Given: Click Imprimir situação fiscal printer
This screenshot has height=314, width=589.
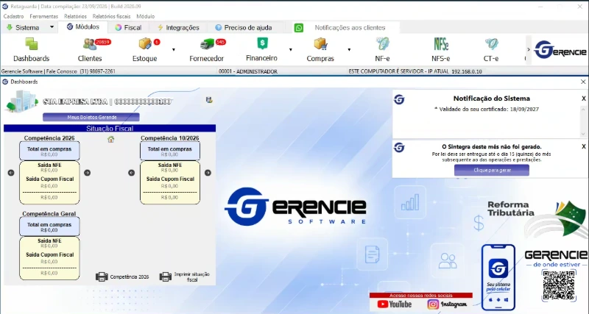Looking at the screenshot, I should coord(166,276).
